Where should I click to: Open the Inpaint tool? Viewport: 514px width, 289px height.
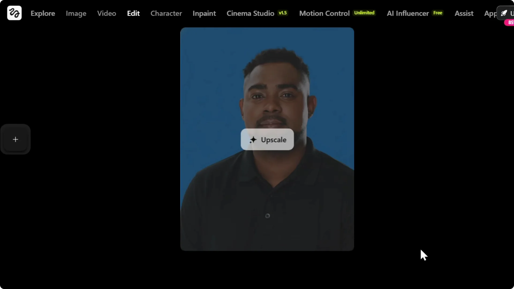(204, 13)
